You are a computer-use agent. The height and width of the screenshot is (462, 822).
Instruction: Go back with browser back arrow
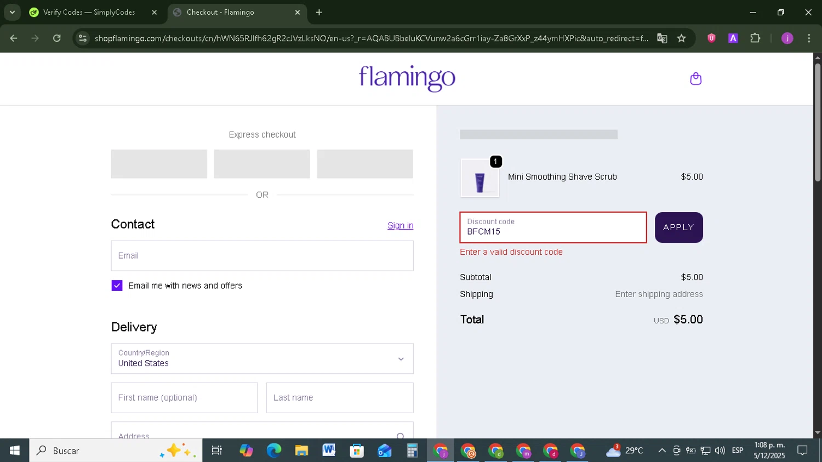click(x=14, y=38)
